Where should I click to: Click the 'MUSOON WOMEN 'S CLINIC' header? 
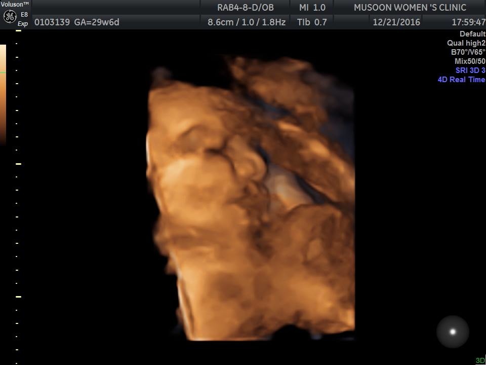click(410, 8)
